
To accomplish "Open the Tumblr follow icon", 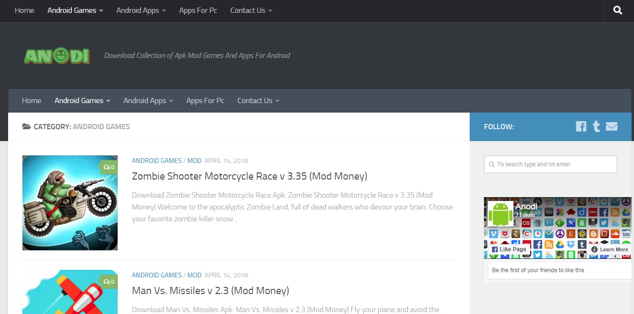I will click(596, 126).
